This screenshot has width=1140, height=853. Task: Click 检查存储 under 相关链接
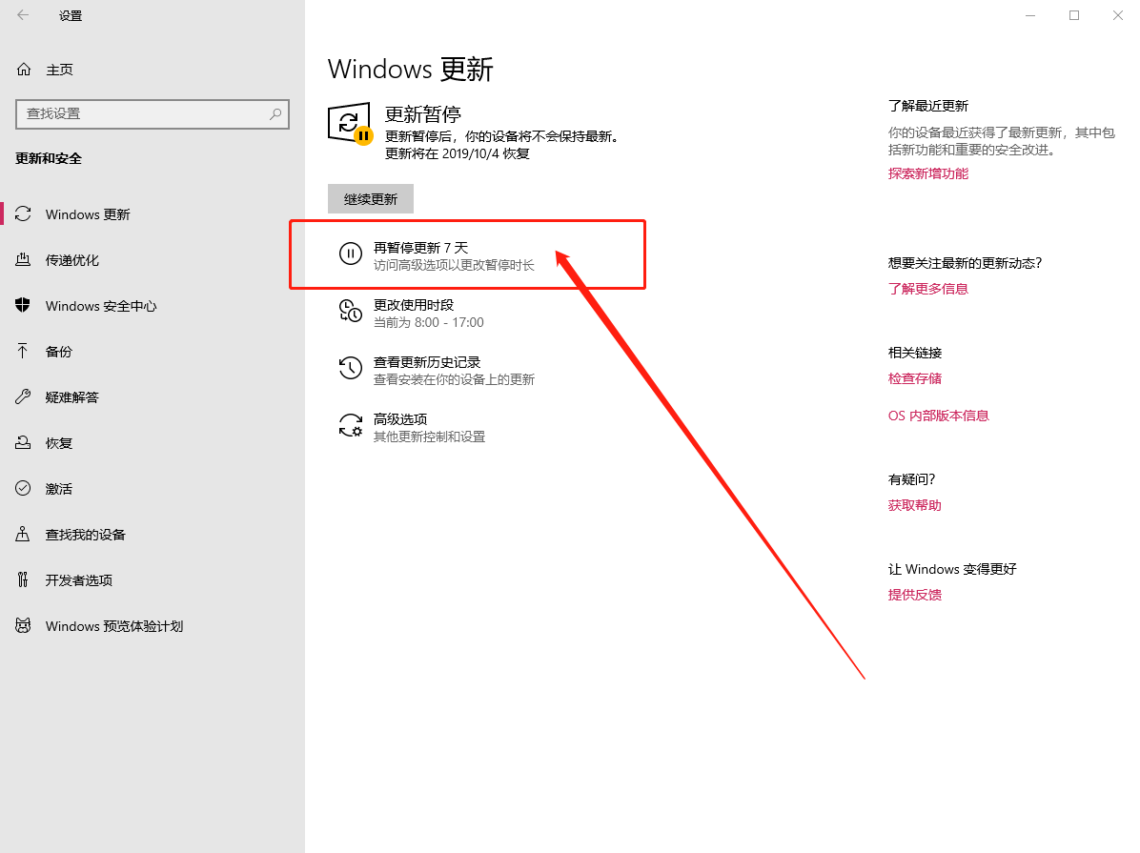click(915, 377)
